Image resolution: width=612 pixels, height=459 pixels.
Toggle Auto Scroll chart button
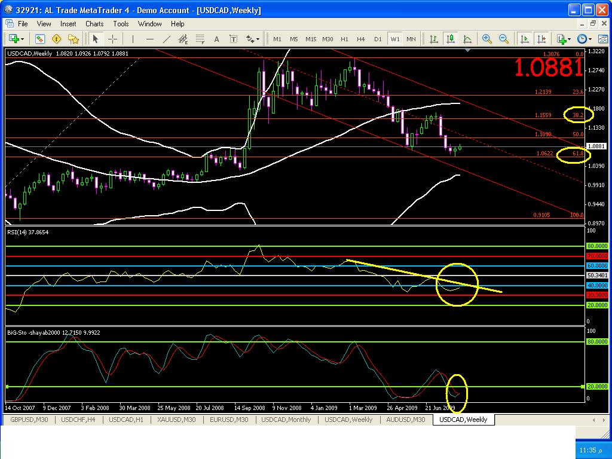coord(525,39)
